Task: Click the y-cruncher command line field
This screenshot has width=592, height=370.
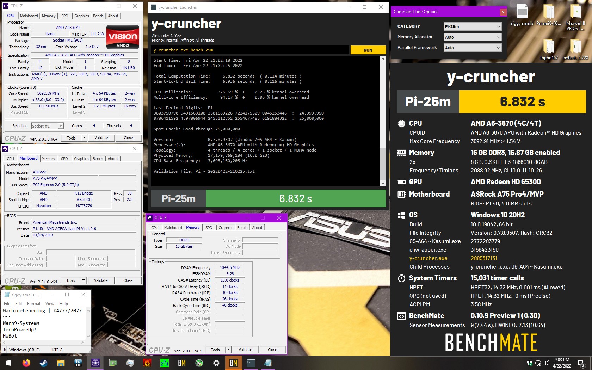Action: [x=250, y=50]
